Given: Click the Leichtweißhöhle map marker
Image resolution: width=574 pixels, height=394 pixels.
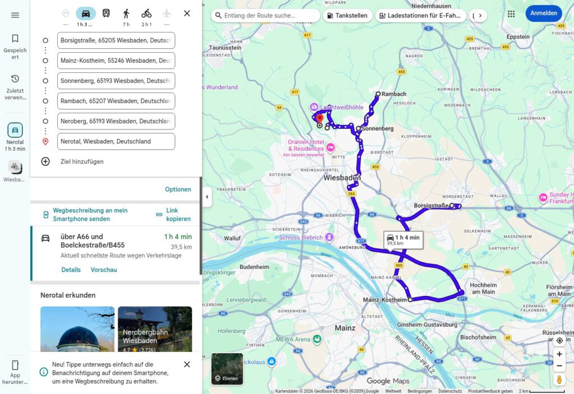Looking at the screenshot, I should (314, 107).
